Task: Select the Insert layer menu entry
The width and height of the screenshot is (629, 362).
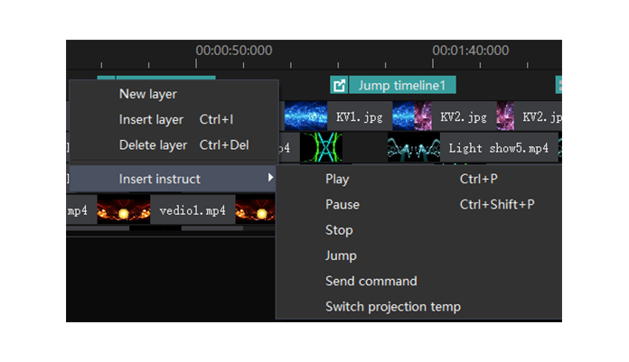Action: (174, 119)
